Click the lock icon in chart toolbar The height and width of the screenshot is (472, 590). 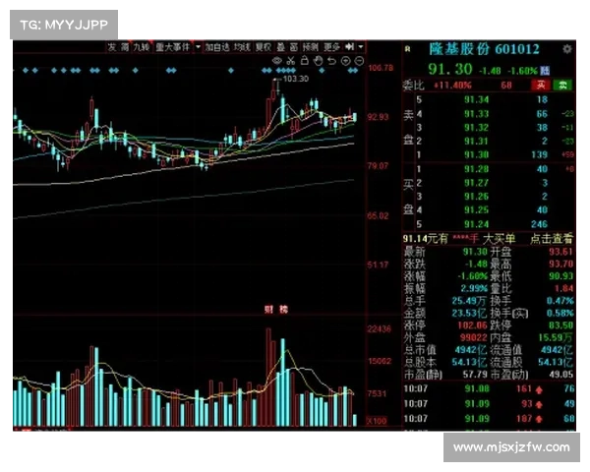click(304, 61)
